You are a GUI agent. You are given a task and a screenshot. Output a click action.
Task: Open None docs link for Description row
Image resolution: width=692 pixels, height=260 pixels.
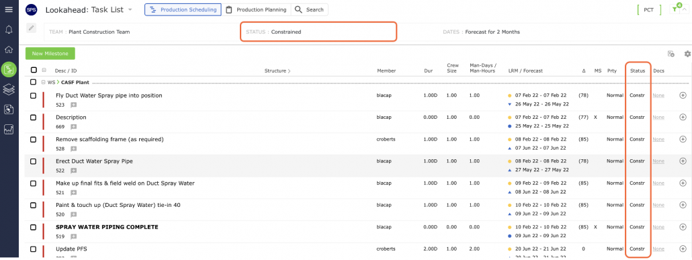tap(658, 118)
